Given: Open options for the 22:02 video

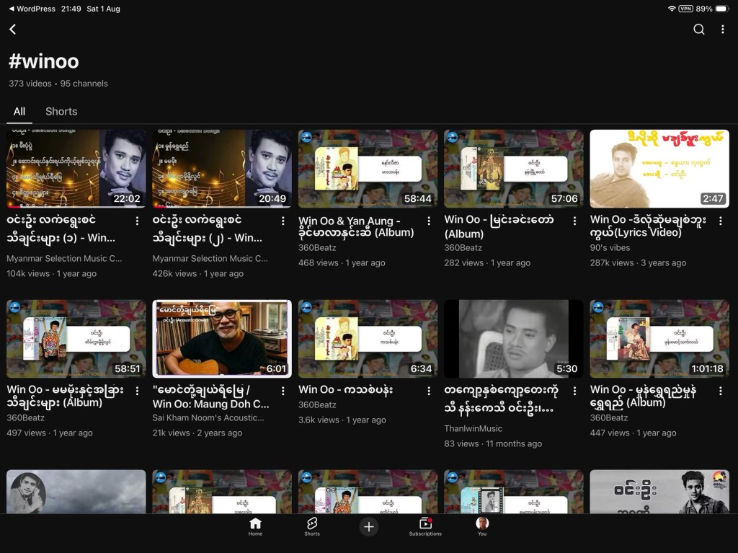Looking at the screenshot, I should pyautogui.click(x=137, y=221).
